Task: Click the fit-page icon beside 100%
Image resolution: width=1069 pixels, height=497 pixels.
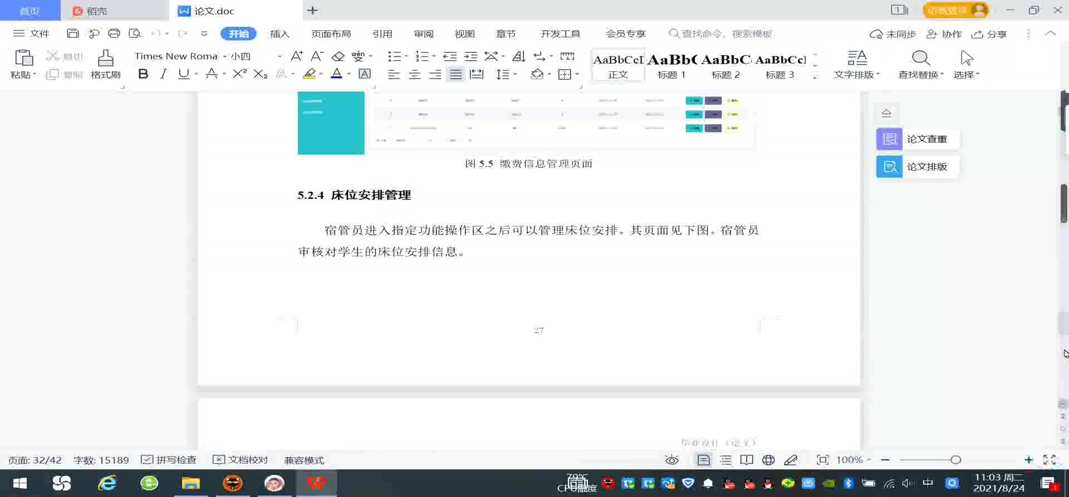Action: coord(822,460)
